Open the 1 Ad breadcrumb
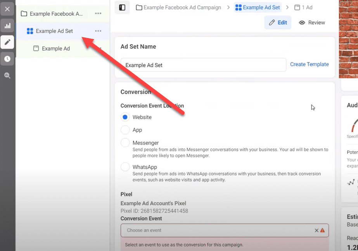The height and width of the screenshot is (251, 358). pos(303,7)
